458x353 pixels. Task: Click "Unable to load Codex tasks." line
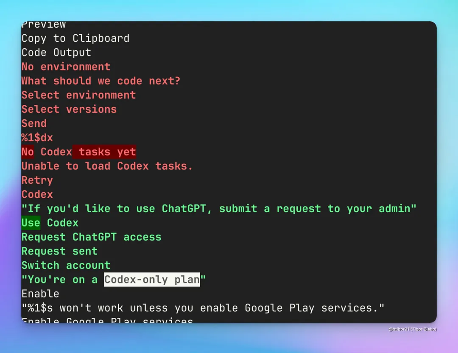(107, 166)
